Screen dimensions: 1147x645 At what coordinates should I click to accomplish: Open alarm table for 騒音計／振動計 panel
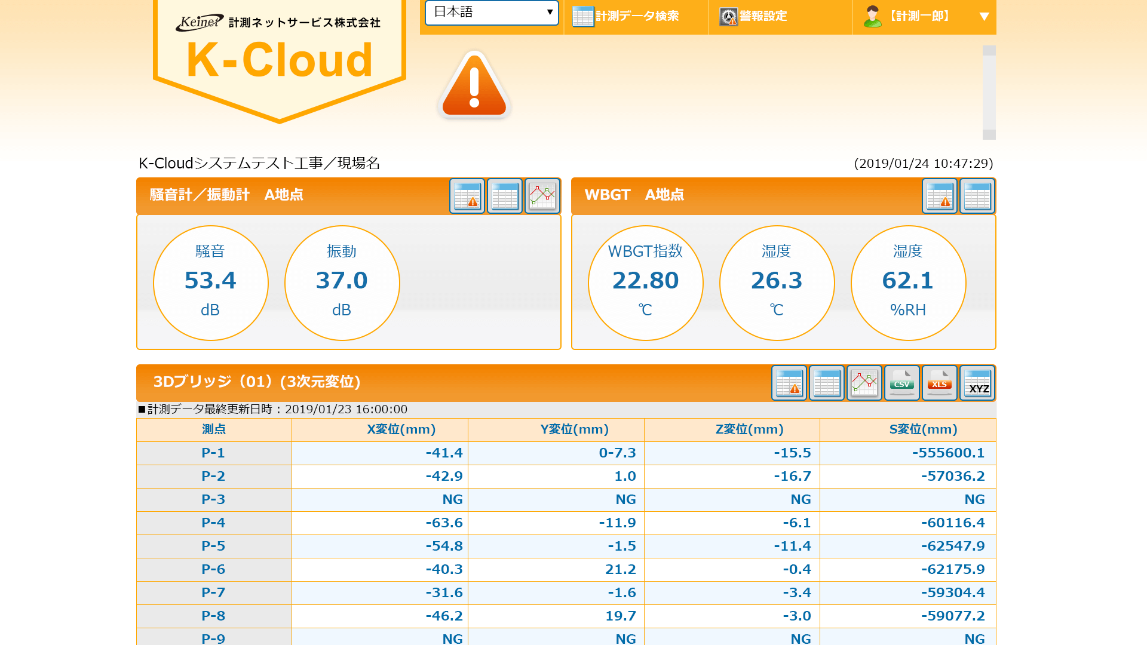pyautogui.click(x=467, y=196)
